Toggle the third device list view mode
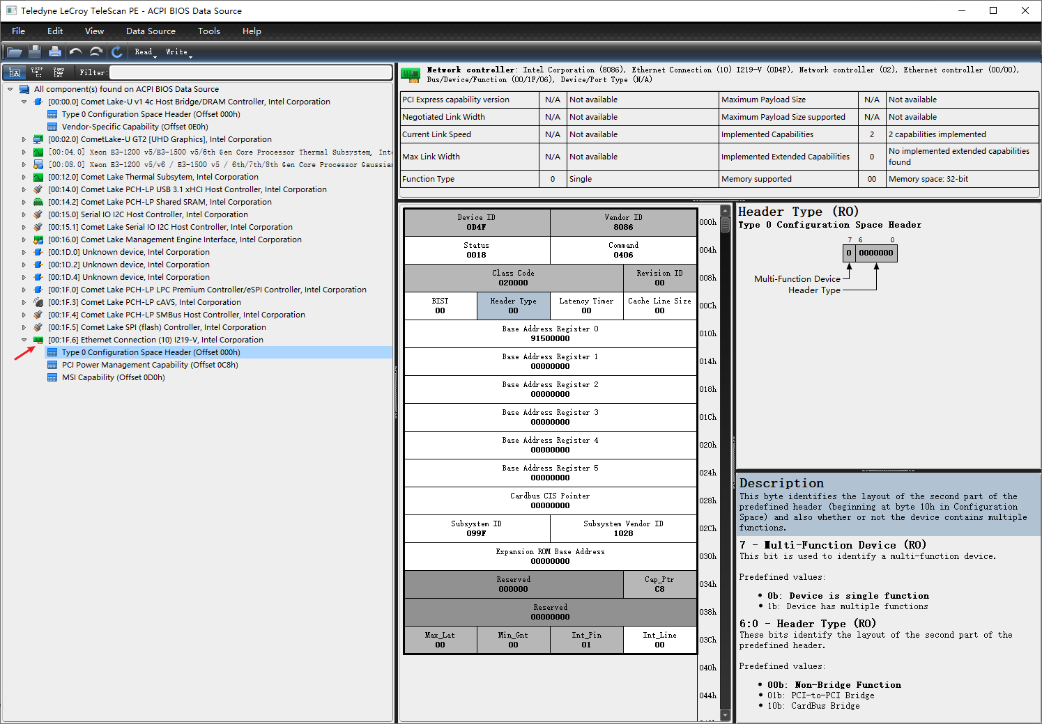 (59, 72)
